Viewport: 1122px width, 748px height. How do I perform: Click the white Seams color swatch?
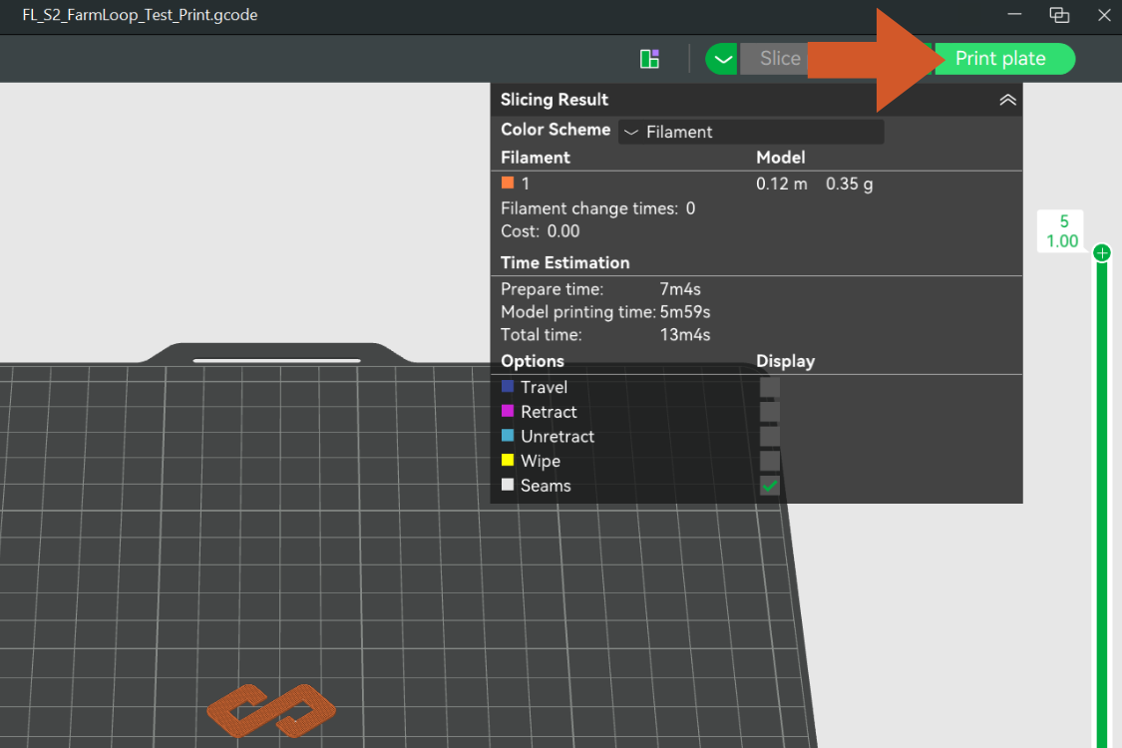click(x=508, y=485)
